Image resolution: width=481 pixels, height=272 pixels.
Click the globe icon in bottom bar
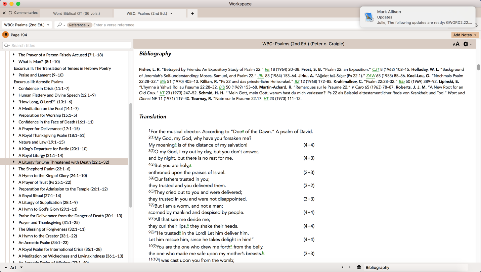click(359, 267)
